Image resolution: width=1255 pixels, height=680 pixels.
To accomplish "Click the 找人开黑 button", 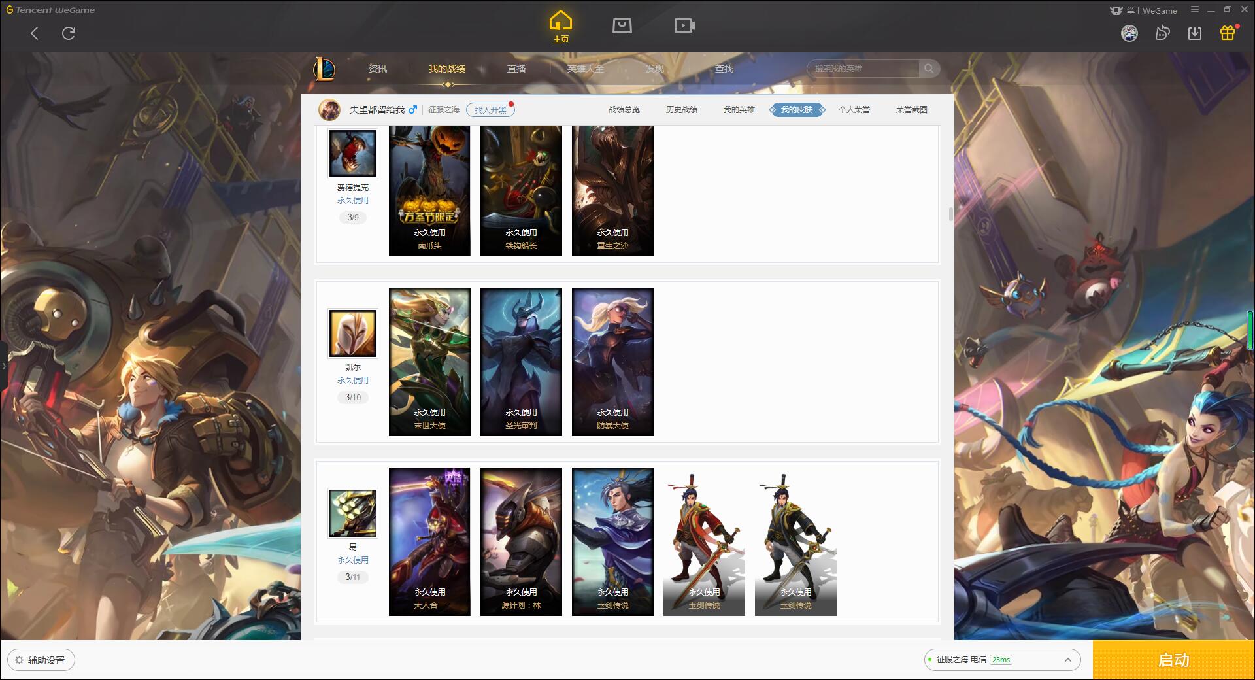I will pyautogui.click(x=490, y=110).
